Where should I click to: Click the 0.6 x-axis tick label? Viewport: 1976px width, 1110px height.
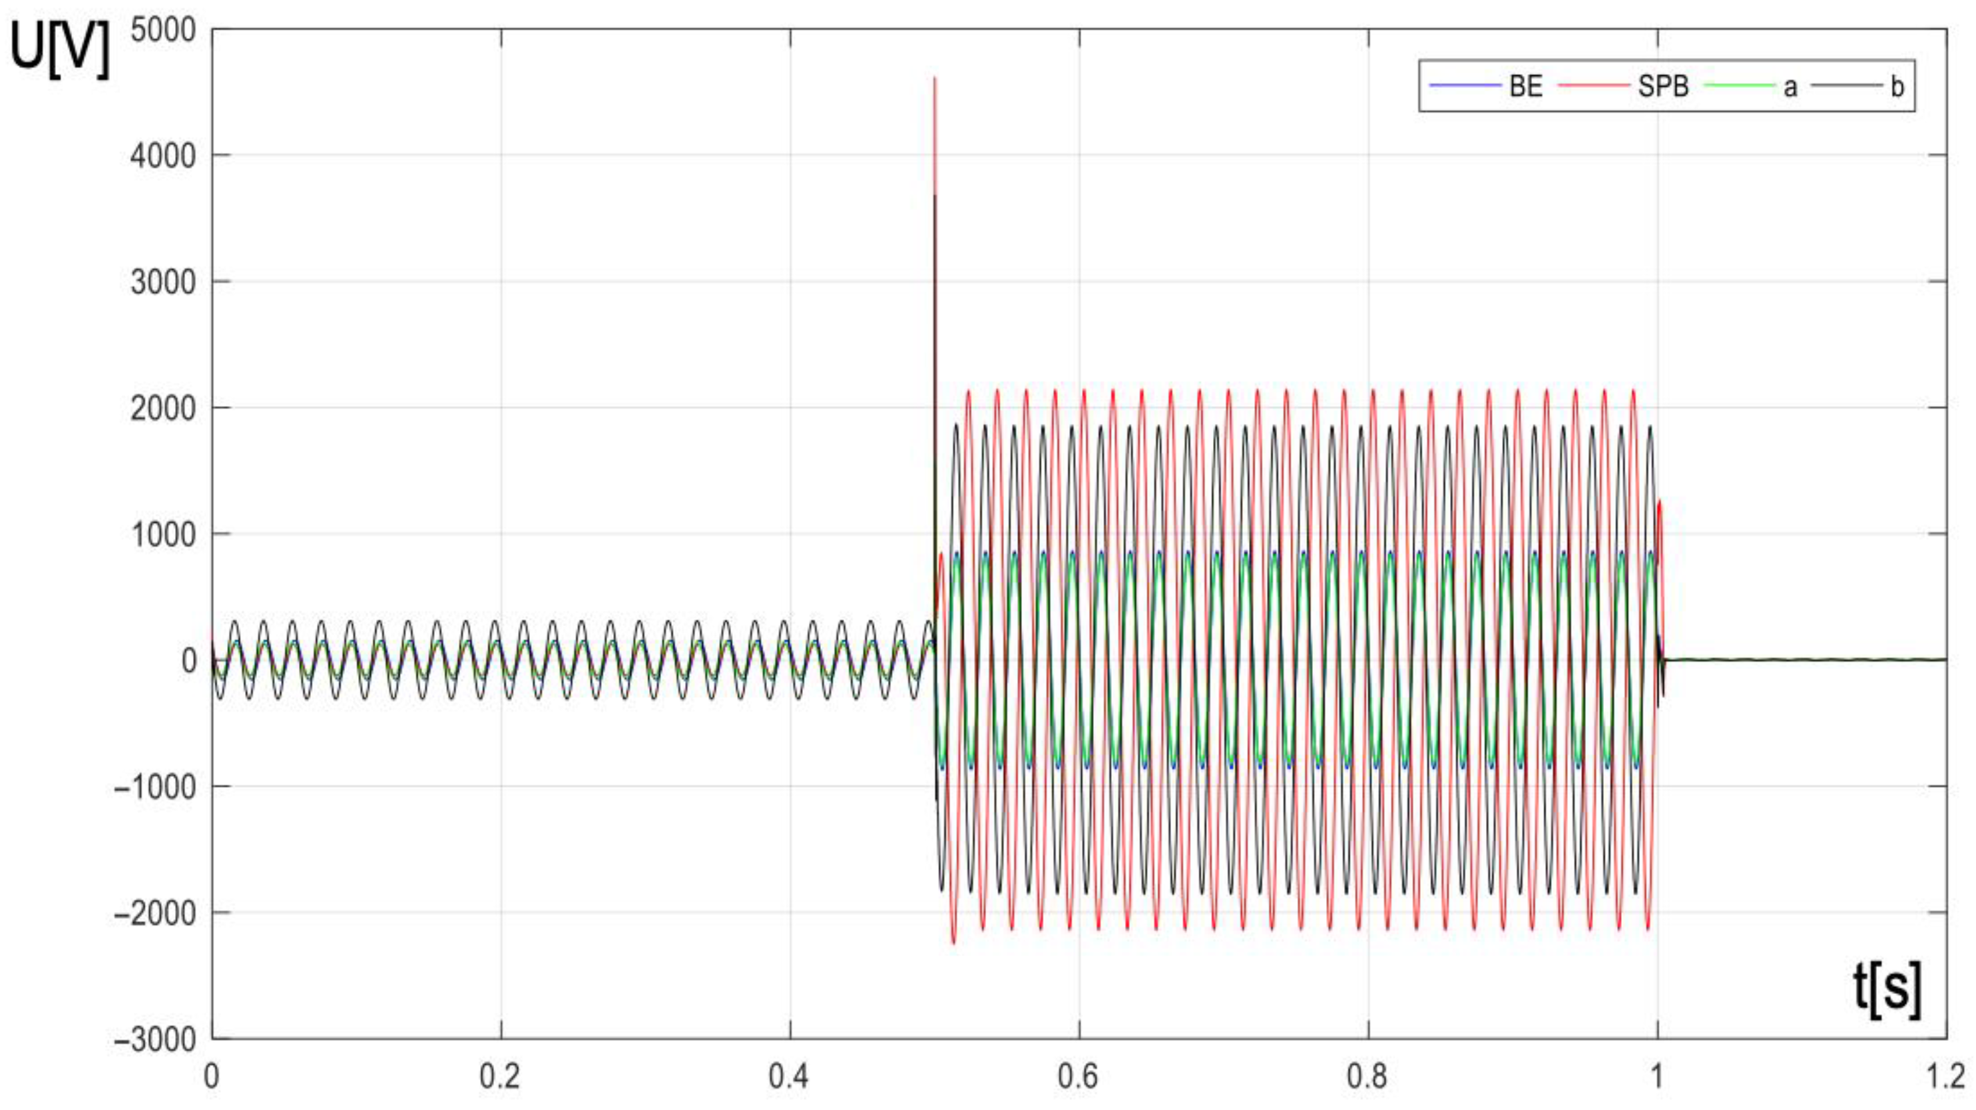click(1079, 1077)
